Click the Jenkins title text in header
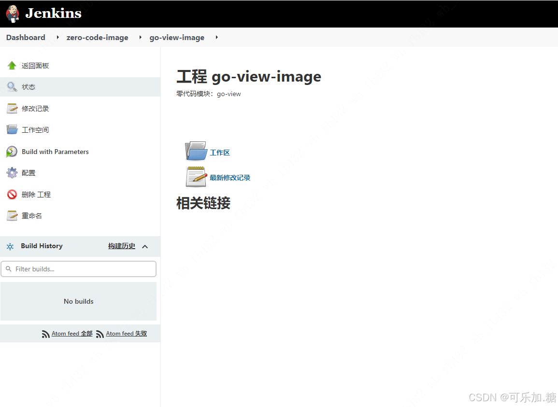Screen dimensions: 558x407 [x=53, y=14]
